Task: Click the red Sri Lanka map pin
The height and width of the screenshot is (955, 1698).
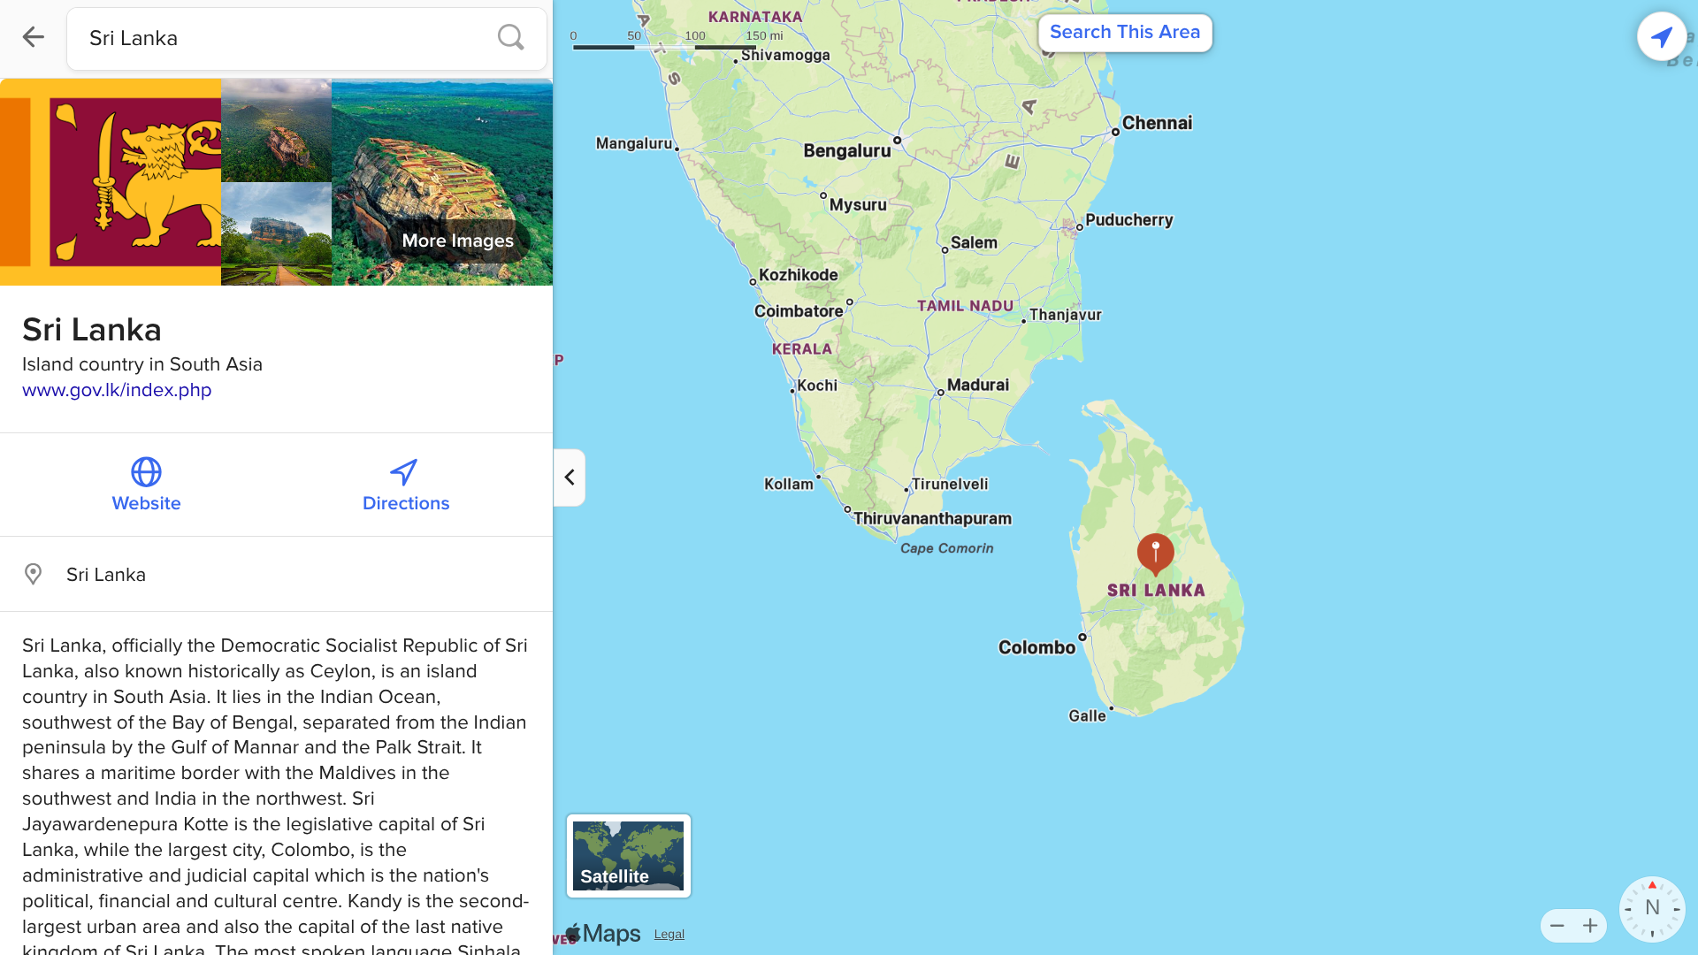Action: [1155, 554]
